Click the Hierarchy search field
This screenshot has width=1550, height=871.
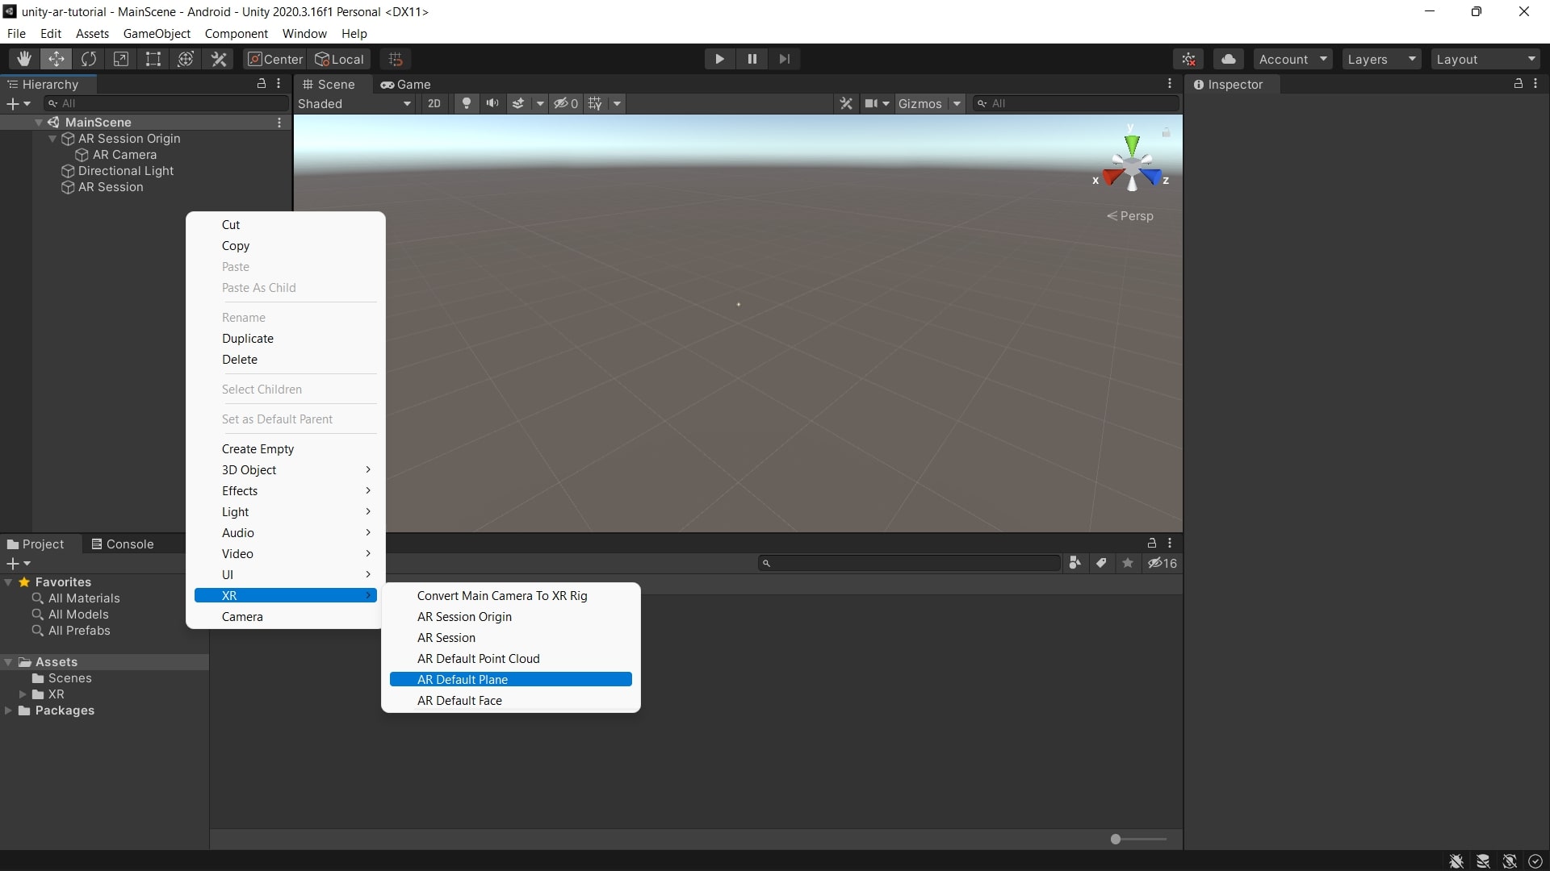166,103
